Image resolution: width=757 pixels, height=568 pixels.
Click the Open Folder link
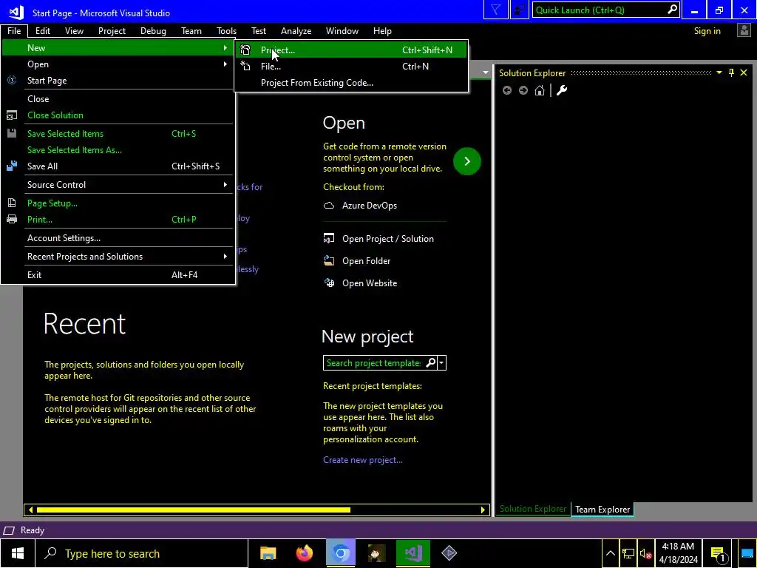pyautogui.click(x=366, y=261)
